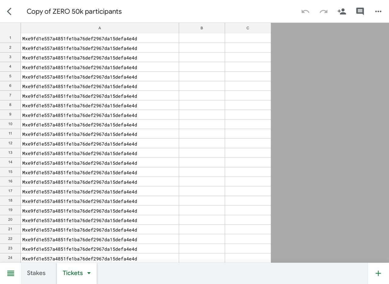Click cell A23 in row 23
Image resolution: width=389 pixels, height=284 pixels.
(x=100, y=249)
